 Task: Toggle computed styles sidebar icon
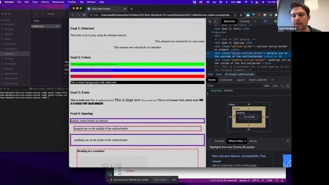(288, 86)
